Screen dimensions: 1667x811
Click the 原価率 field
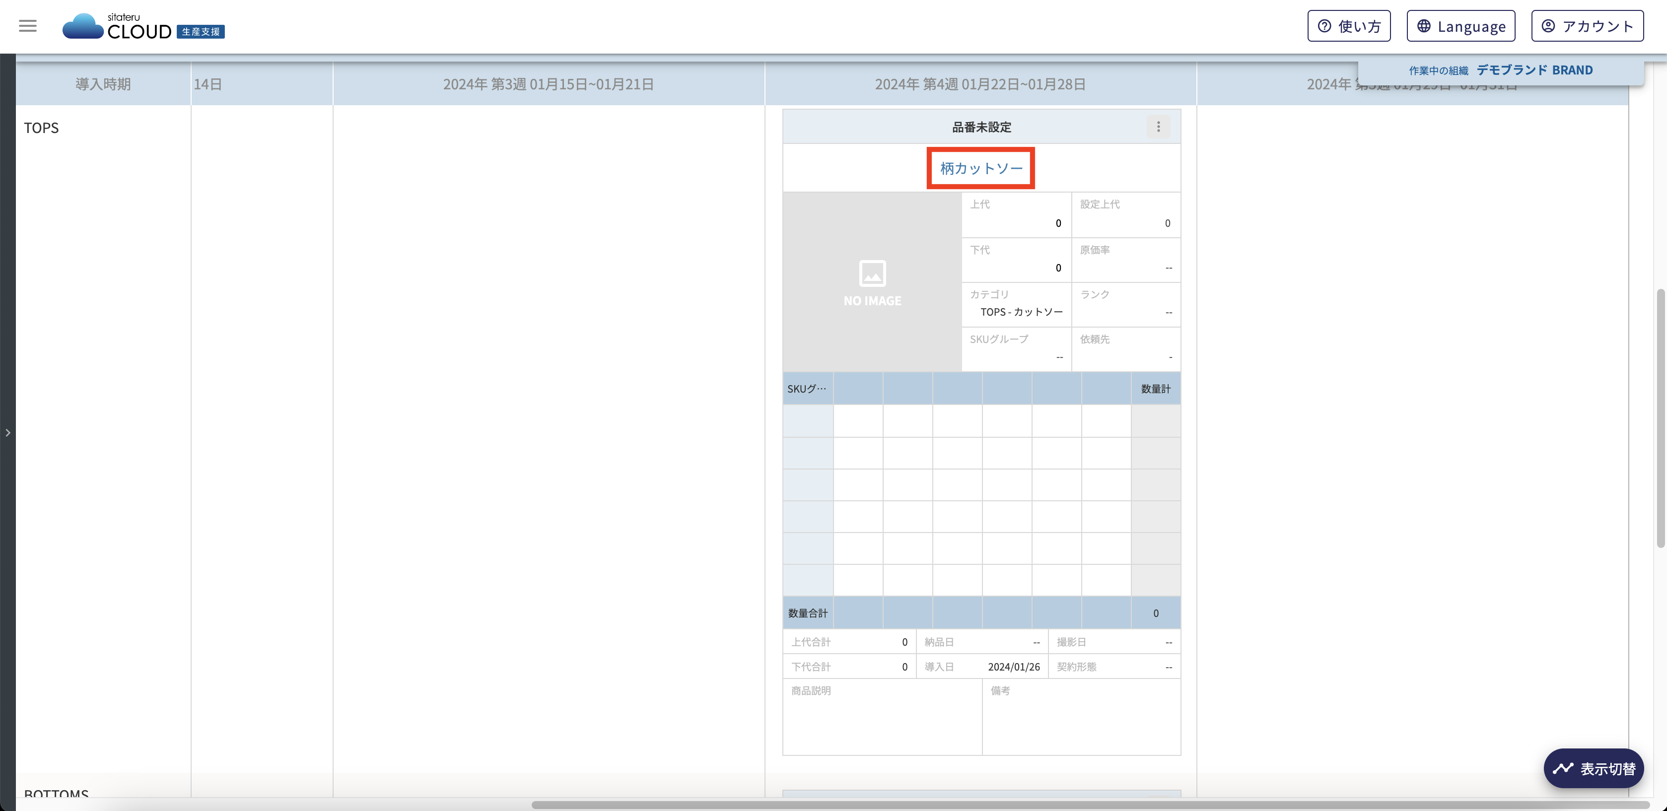coord(1126,260)
